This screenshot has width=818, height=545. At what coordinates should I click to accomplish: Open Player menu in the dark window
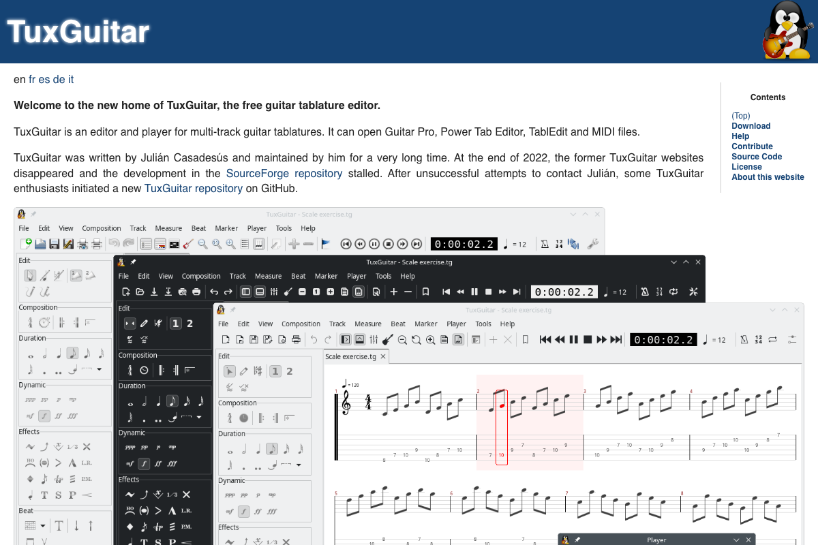357,276
